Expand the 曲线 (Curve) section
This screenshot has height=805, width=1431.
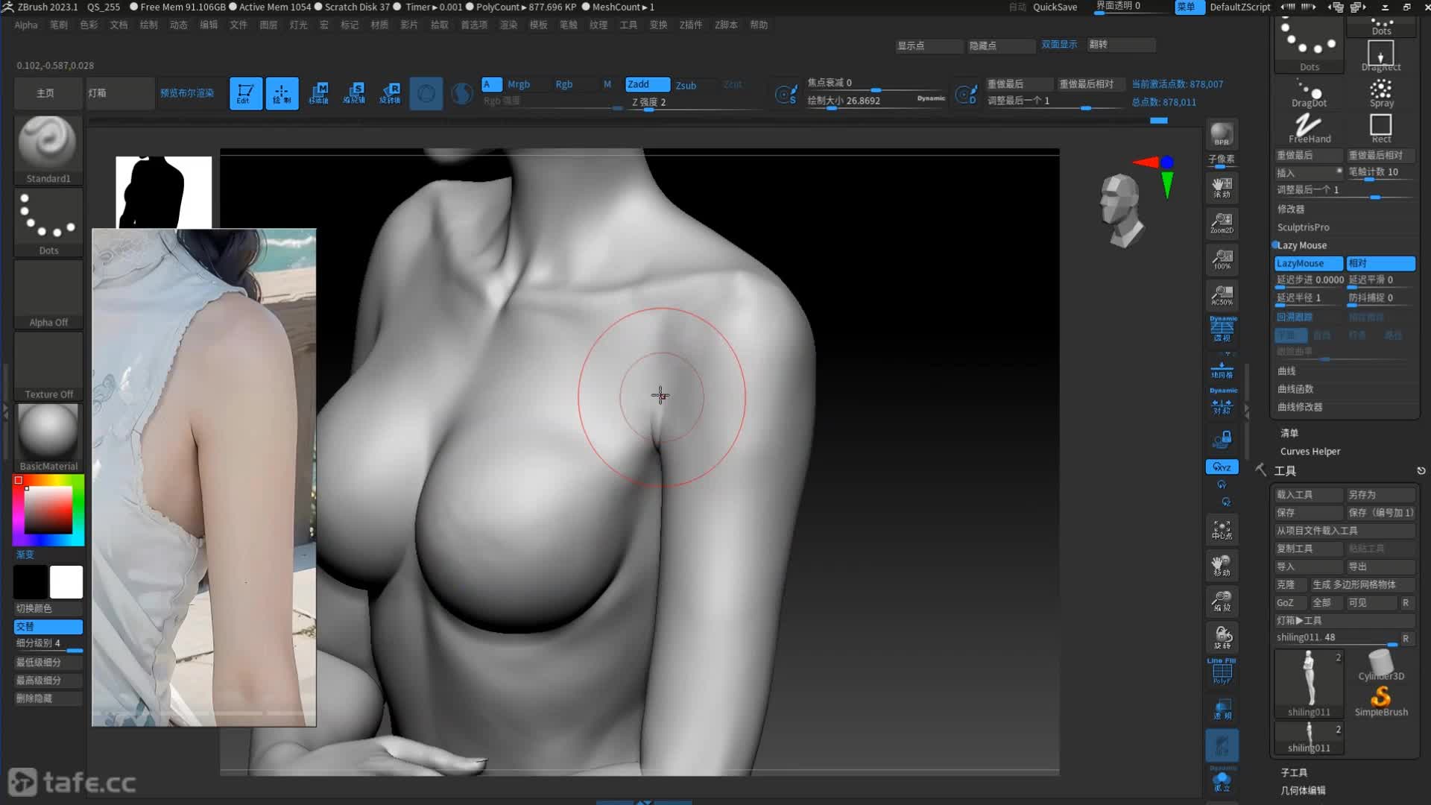1286,371
